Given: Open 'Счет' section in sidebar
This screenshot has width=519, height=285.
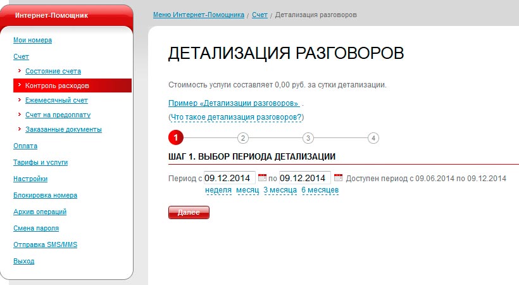Looking at the screenshot, I should click(21, 56).
